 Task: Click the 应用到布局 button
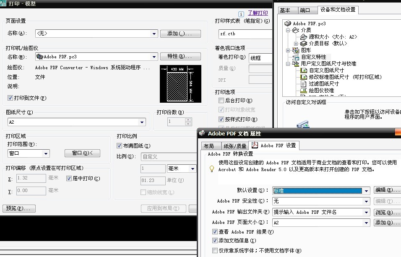pos(163,208)
